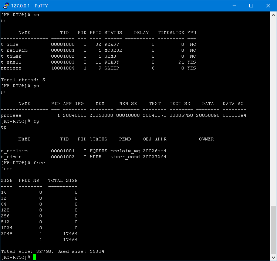
Task: Maximize the PuTTY window
Action: [x=251, y=6]
